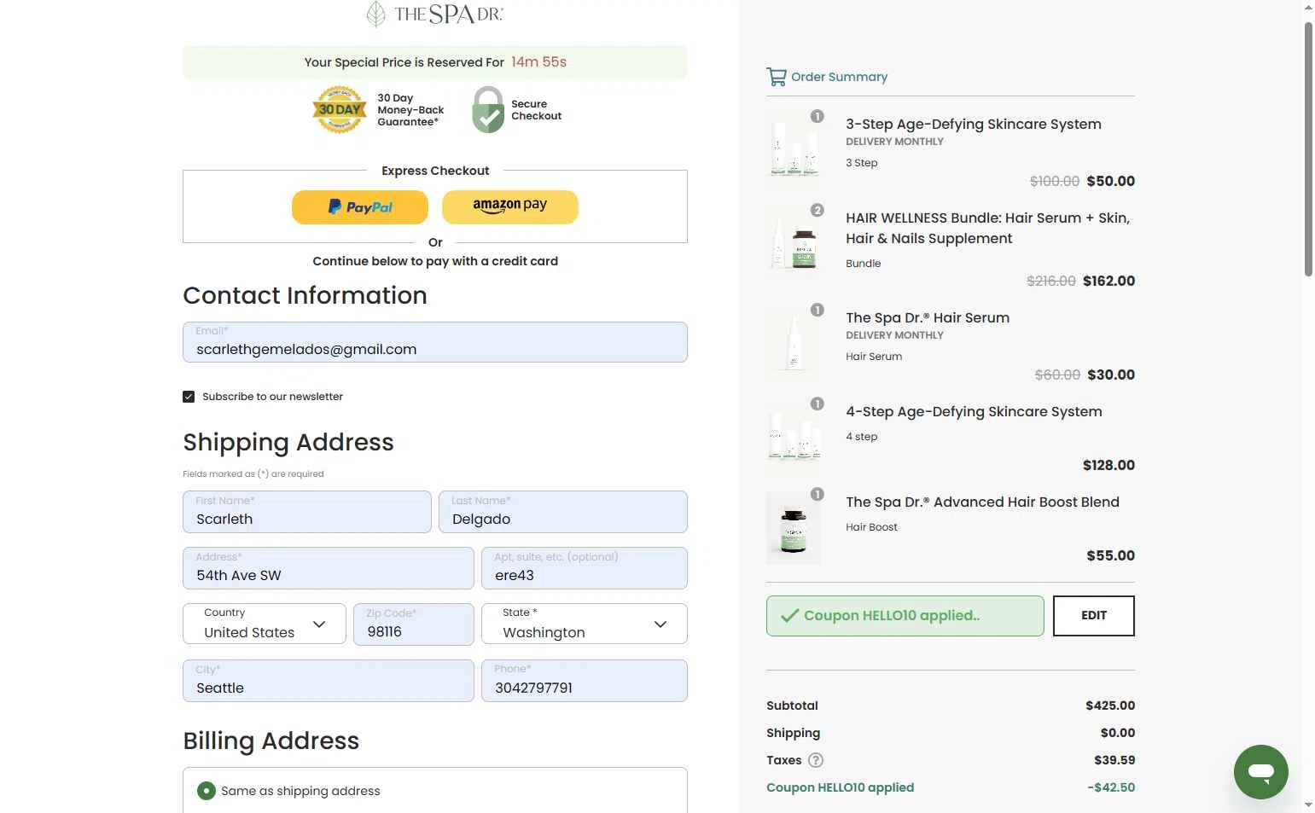The height and width of the screenshot is (813, 1315).
Task: Click the Order Summary heading text
Action: tap(839, 77)
